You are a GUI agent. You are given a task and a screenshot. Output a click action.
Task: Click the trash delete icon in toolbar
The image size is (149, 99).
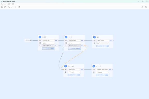coord(19,7)
